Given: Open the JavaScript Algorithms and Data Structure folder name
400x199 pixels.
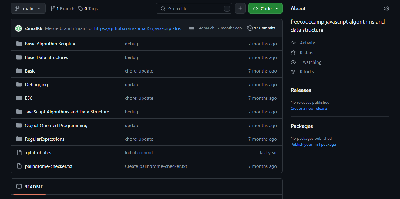Looking at the screenshot, I should point(69,112).
